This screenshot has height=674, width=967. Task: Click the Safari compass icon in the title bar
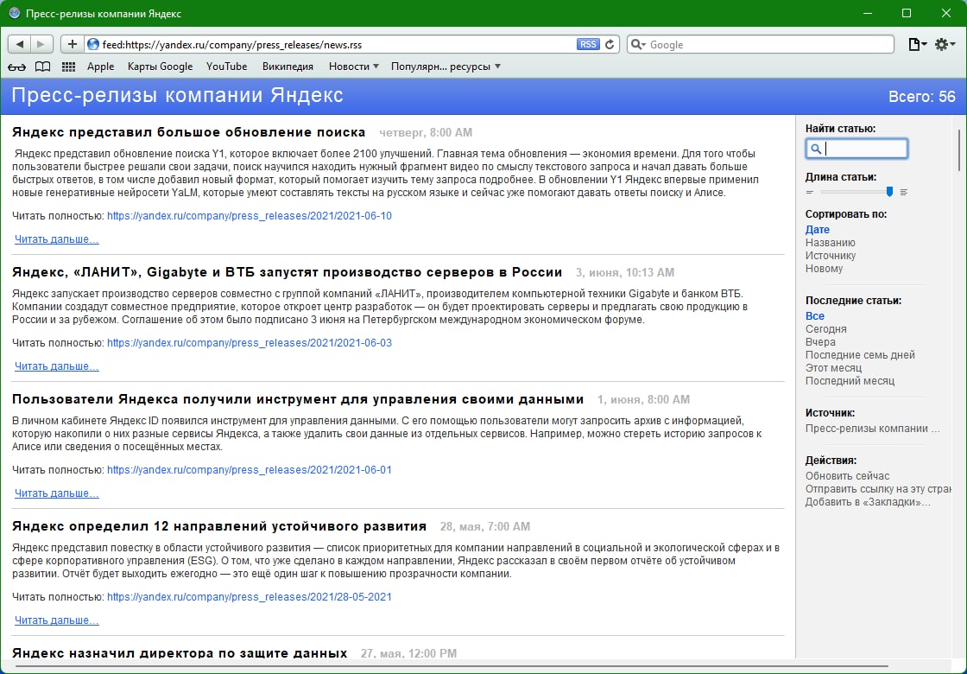(x=14, y=13)
